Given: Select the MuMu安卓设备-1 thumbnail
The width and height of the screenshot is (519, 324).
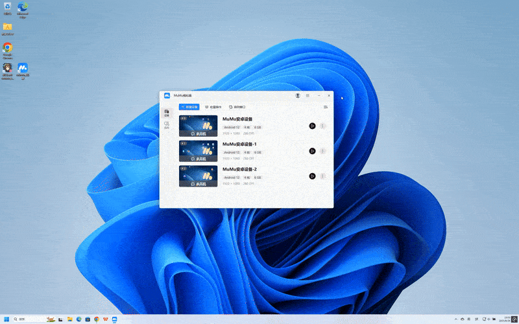Looking at the screenshot, I should [198, 151].
